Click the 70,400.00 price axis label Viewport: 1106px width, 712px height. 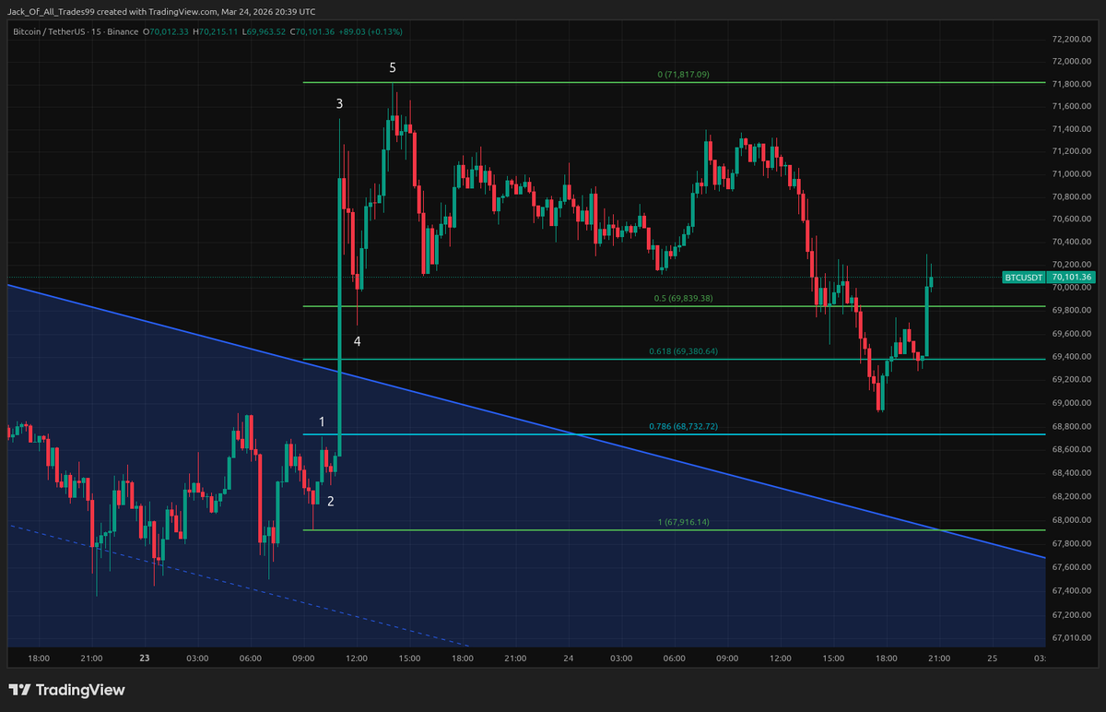1070,243
